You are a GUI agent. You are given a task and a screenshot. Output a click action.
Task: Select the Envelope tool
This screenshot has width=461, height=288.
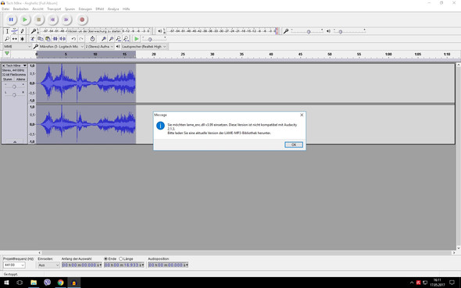(x=14, y=31)
